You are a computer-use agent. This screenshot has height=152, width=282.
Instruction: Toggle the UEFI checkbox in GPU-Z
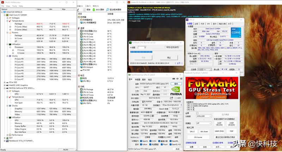pyautogui.click(x=176, y=98)
